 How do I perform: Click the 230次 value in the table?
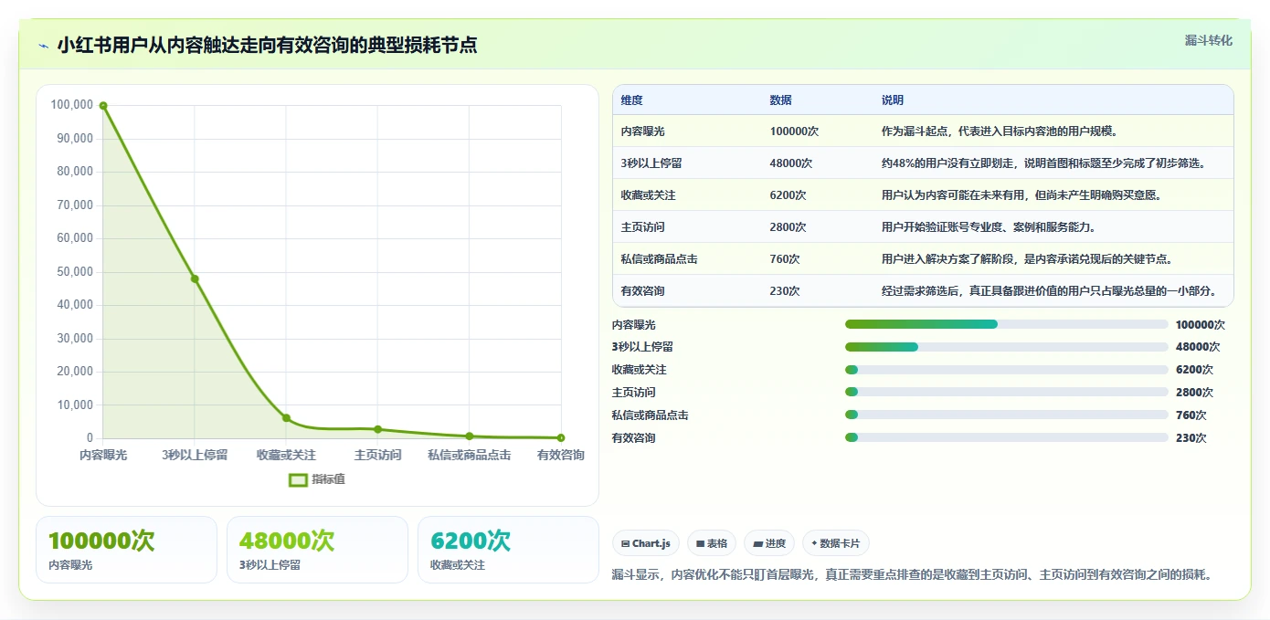click(x=785, y=291)
